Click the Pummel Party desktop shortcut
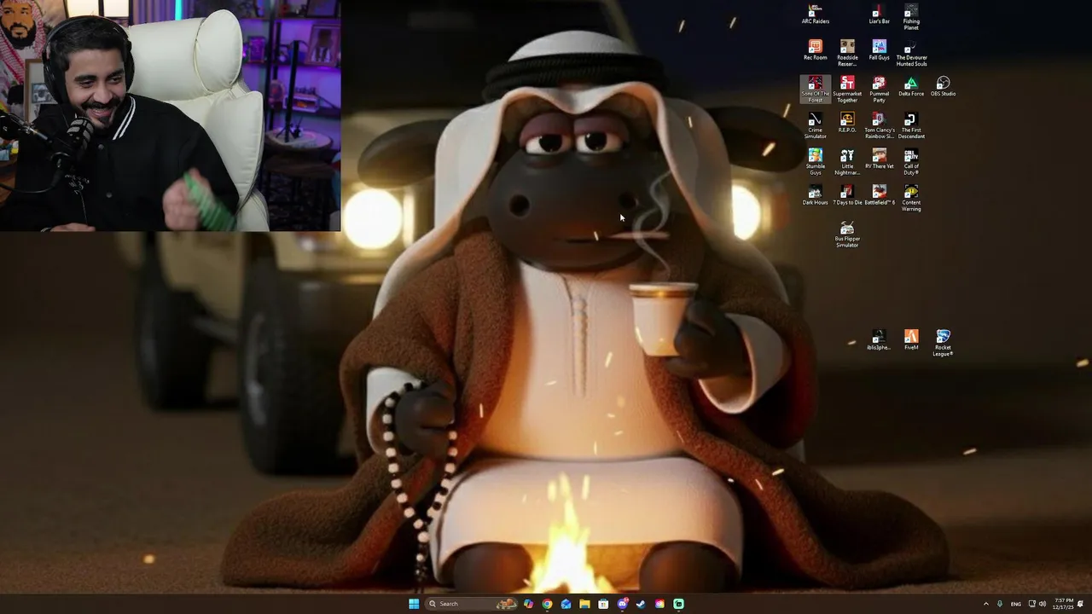The height and width of the screenshot is (614, 1092). point(879,90)
